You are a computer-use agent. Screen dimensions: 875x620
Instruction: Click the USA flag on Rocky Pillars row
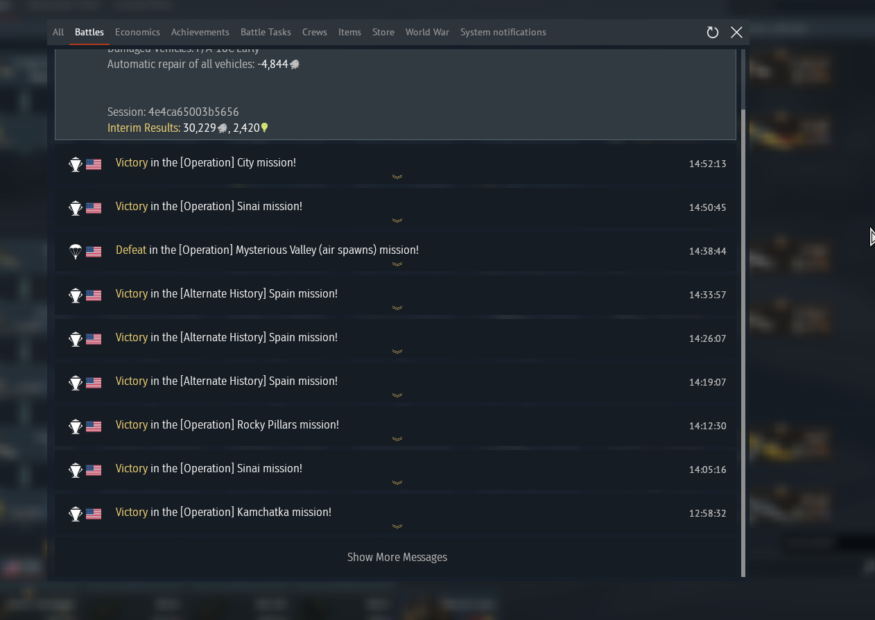pyautogui.click(x=94, y=427)
